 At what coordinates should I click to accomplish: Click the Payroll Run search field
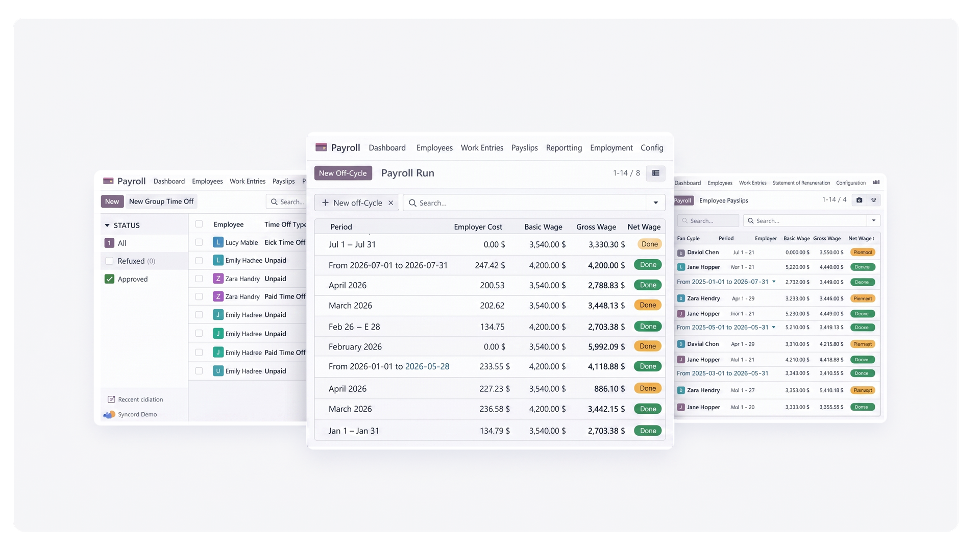(x=525, y=203)
